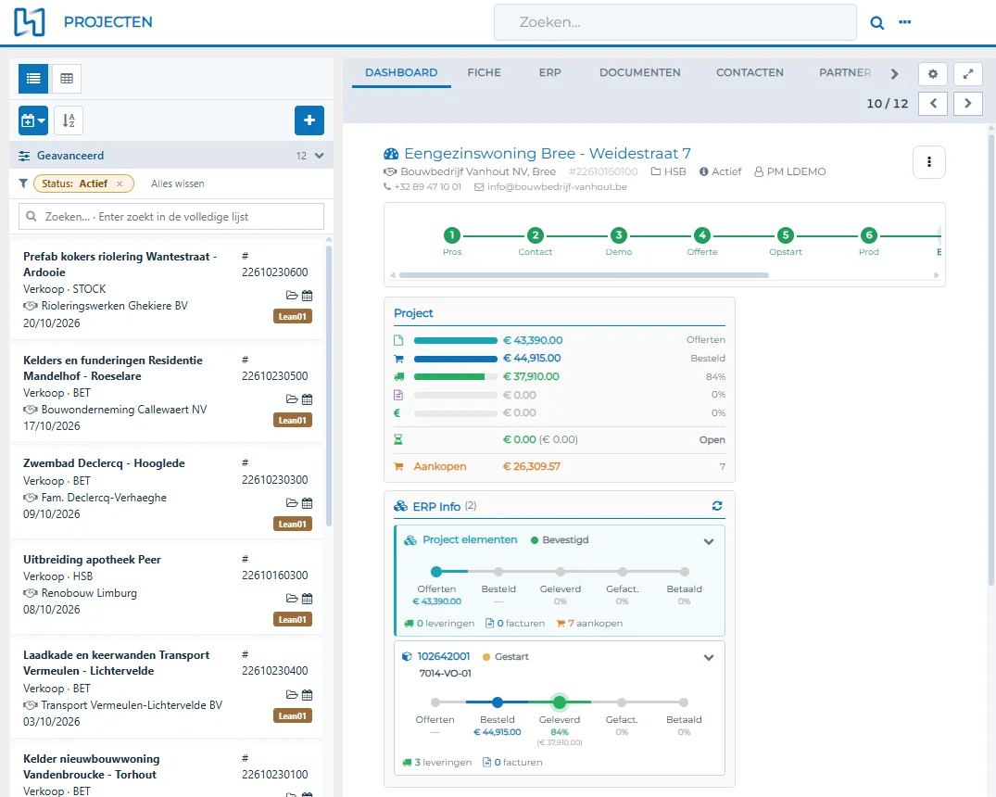This screenshot has width=996, height=797.
Task: Open order link 102642001
Action: point(444,656)
